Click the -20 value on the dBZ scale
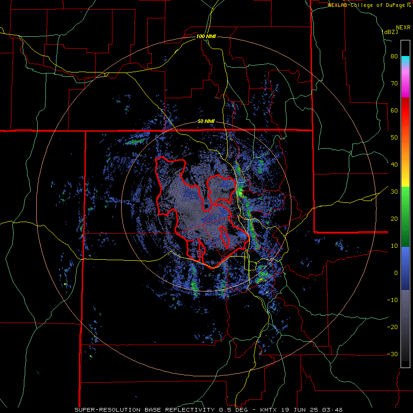Viewport: 413px width, 413px height. tap(392, 327)
